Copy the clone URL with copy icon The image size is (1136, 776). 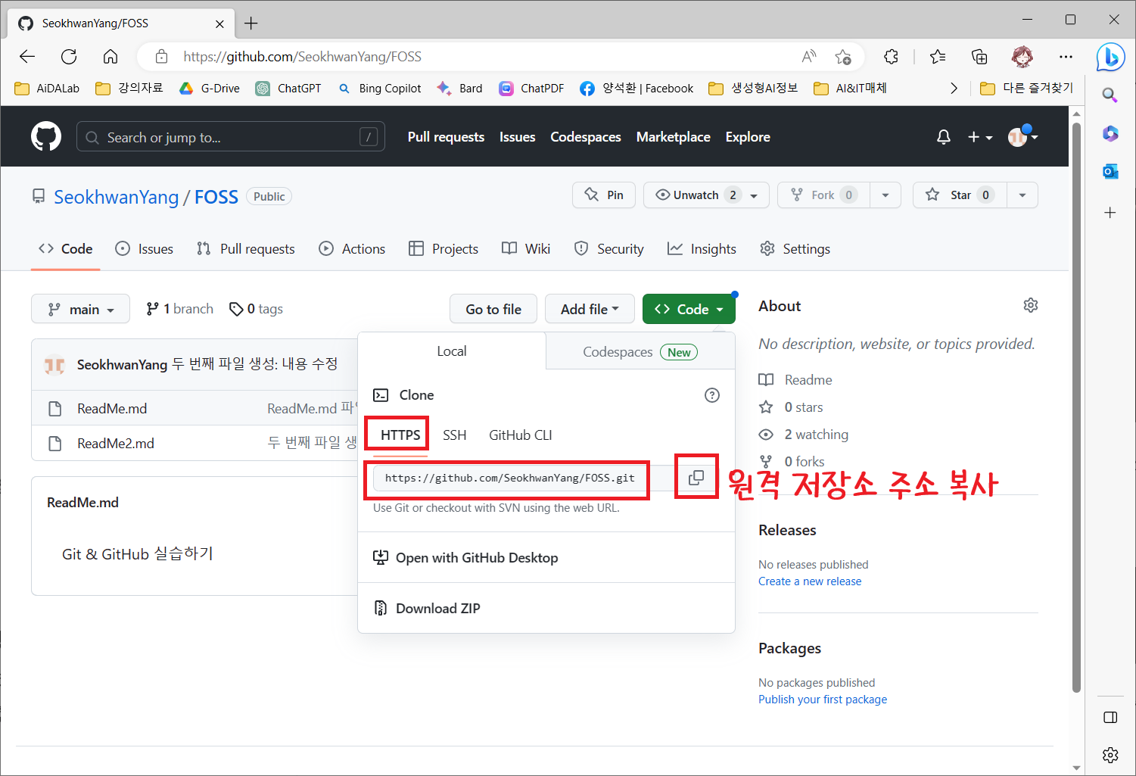(696, 478)
